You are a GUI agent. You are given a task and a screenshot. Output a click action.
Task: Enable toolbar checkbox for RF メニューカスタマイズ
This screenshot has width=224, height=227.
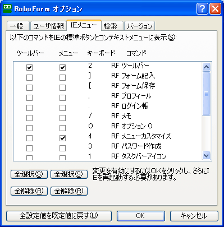[29, 138]
